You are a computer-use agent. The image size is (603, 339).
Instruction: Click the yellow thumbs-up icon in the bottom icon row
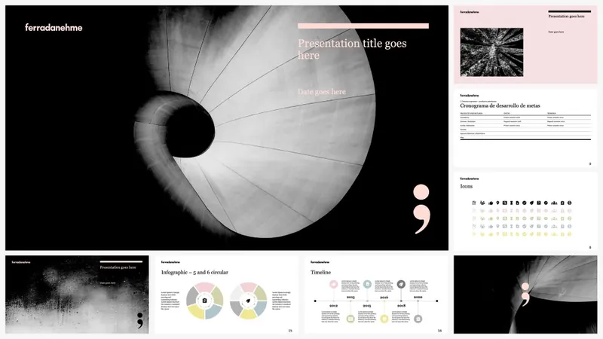[x=491, y=234]
